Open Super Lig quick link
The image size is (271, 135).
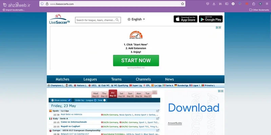coord(135,86)
